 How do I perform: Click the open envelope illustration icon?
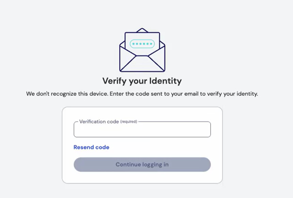142,51
